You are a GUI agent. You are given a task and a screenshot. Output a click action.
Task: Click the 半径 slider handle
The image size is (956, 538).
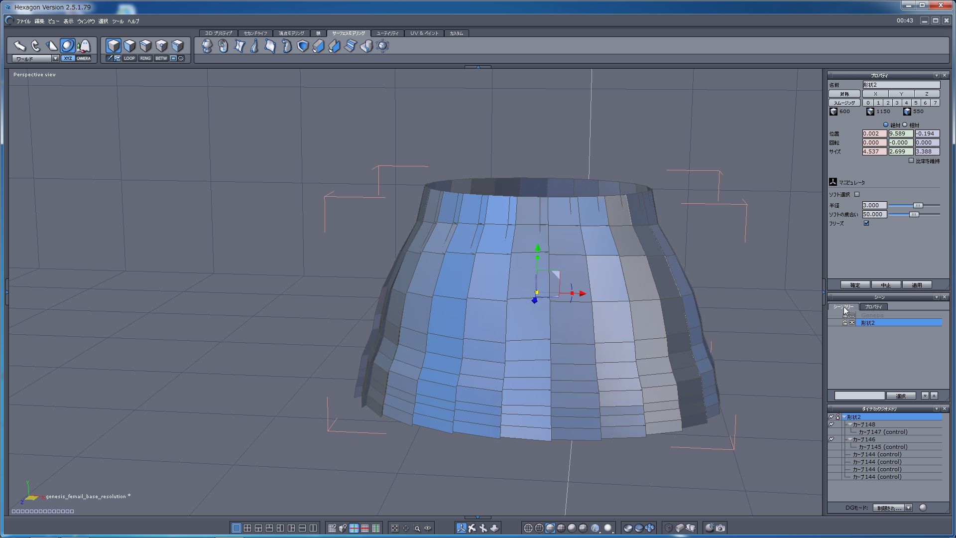coord(918,205)
